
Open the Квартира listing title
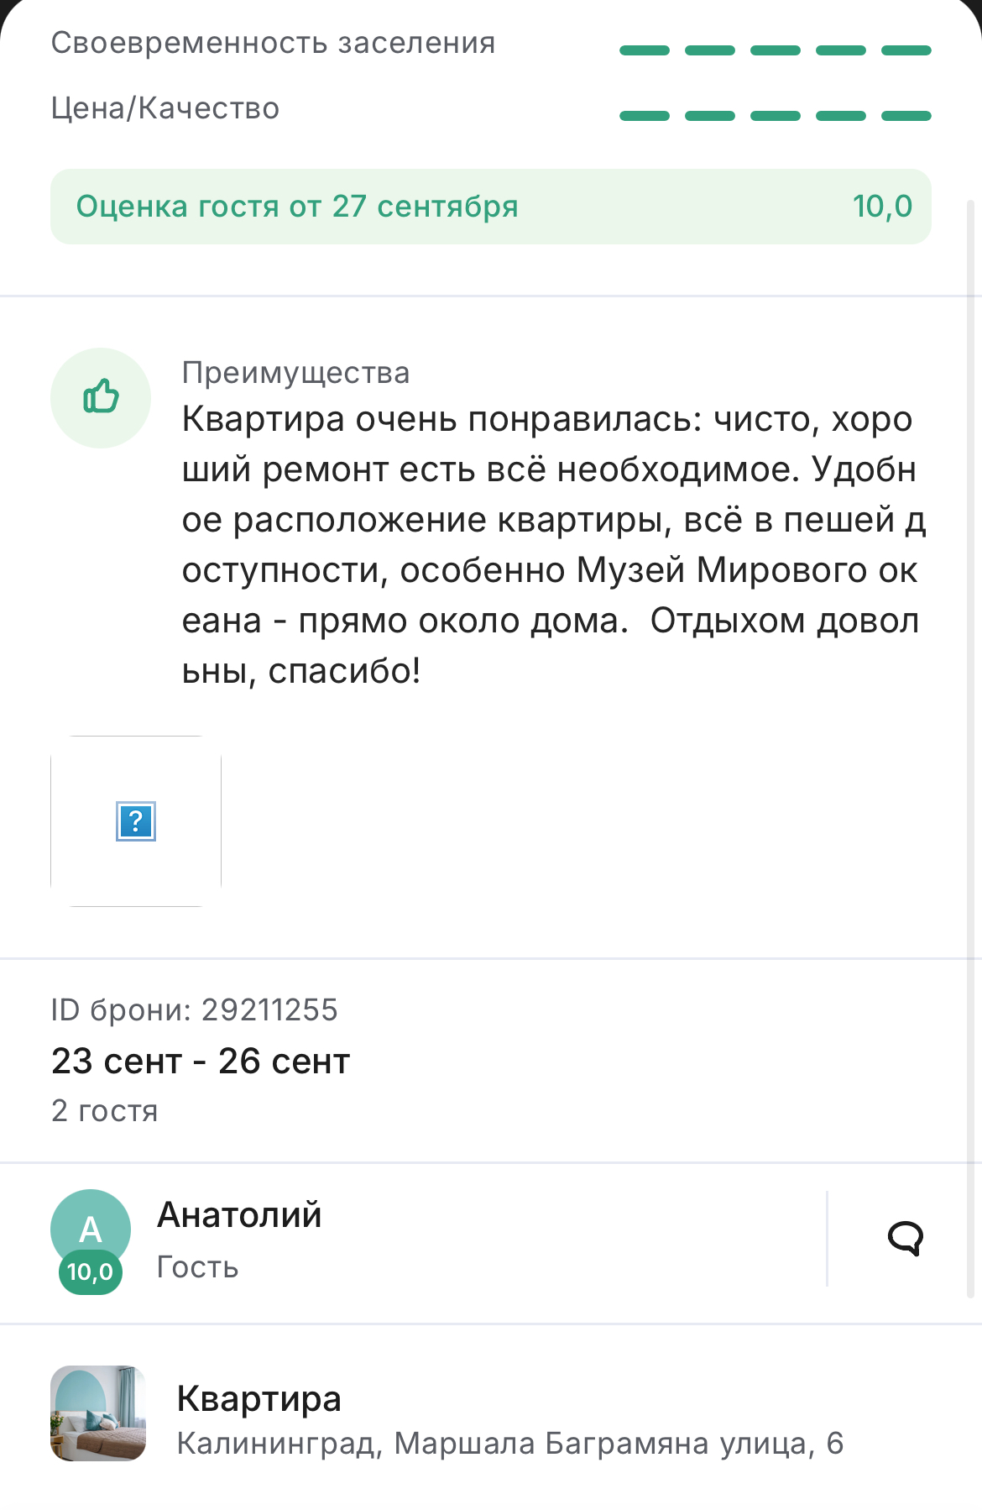coord(259,1399)
